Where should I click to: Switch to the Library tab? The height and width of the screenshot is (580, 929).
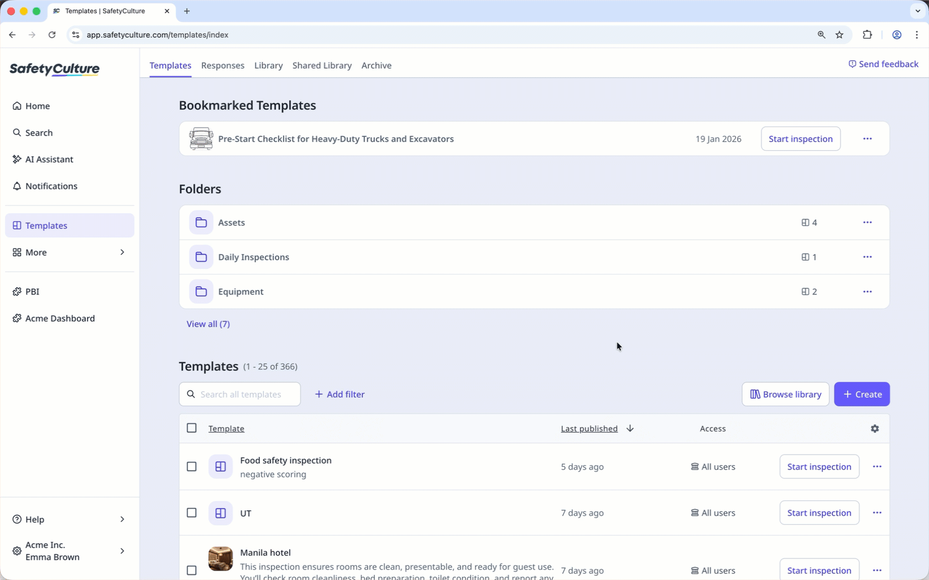pyautogui.click(x=268, y=65)
